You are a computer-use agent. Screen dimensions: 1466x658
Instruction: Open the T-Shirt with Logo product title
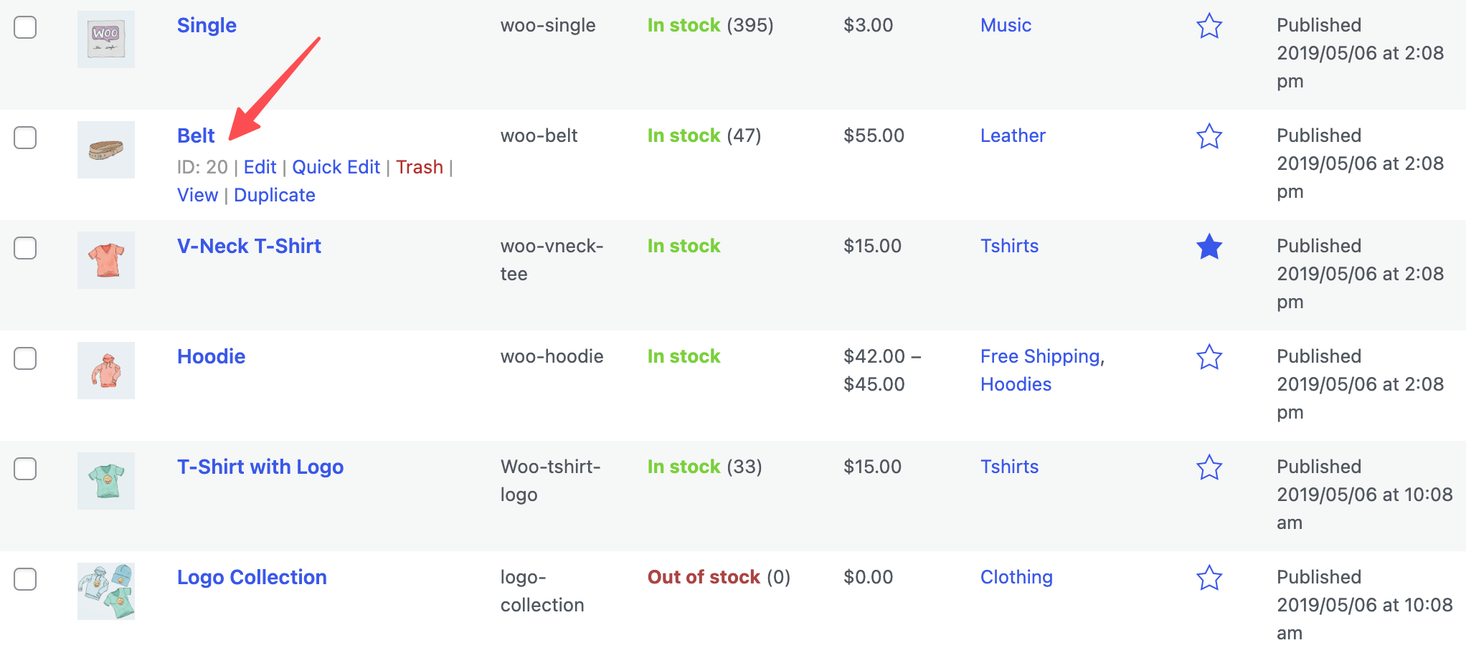coord(260,467)
